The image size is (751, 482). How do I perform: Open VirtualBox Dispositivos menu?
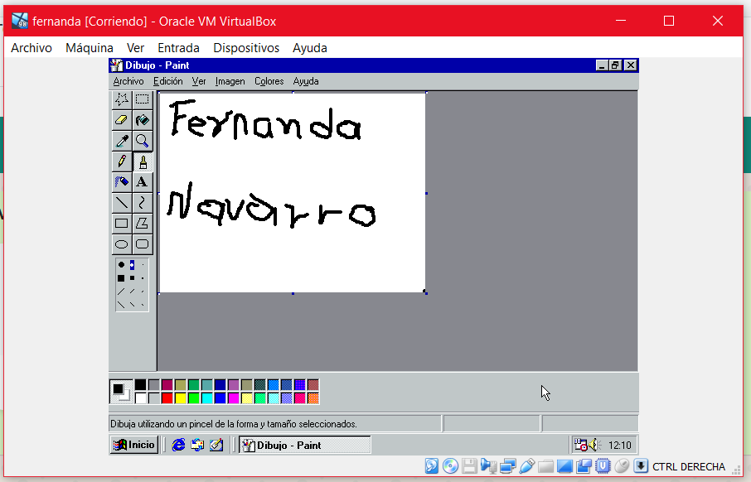tap(246, 48)
